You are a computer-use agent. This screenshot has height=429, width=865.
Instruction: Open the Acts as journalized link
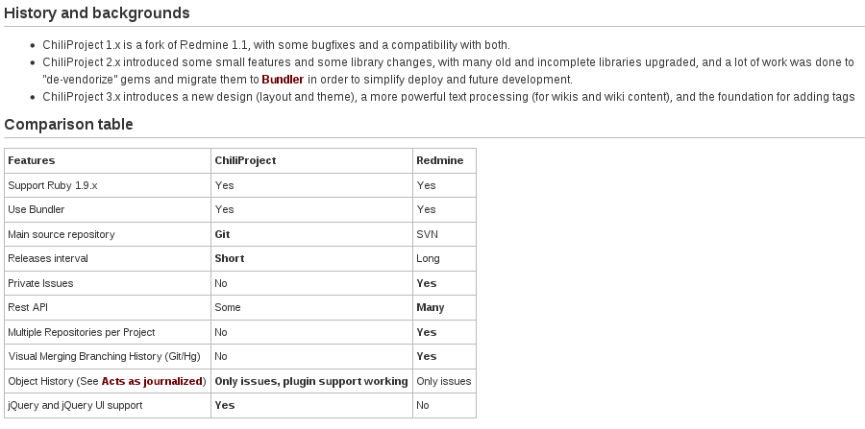click(x=152, y=381)
